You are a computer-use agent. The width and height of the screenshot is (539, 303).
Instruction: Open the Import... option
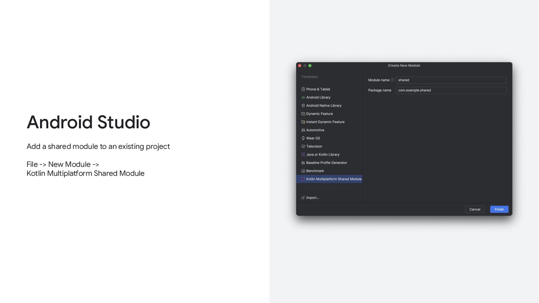(x=310, y=198)
